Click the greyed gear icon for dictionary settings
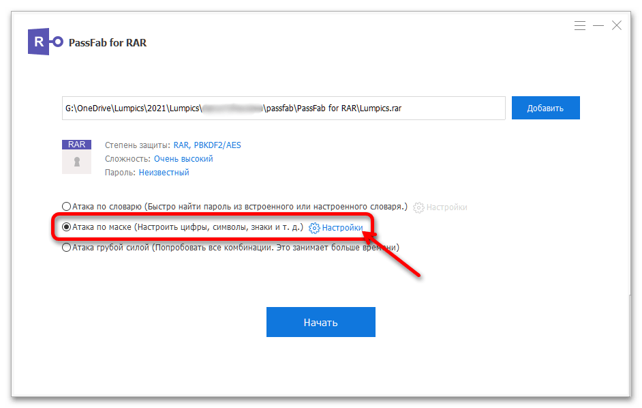Screen dimensions: 642x408 click(418, 207)
